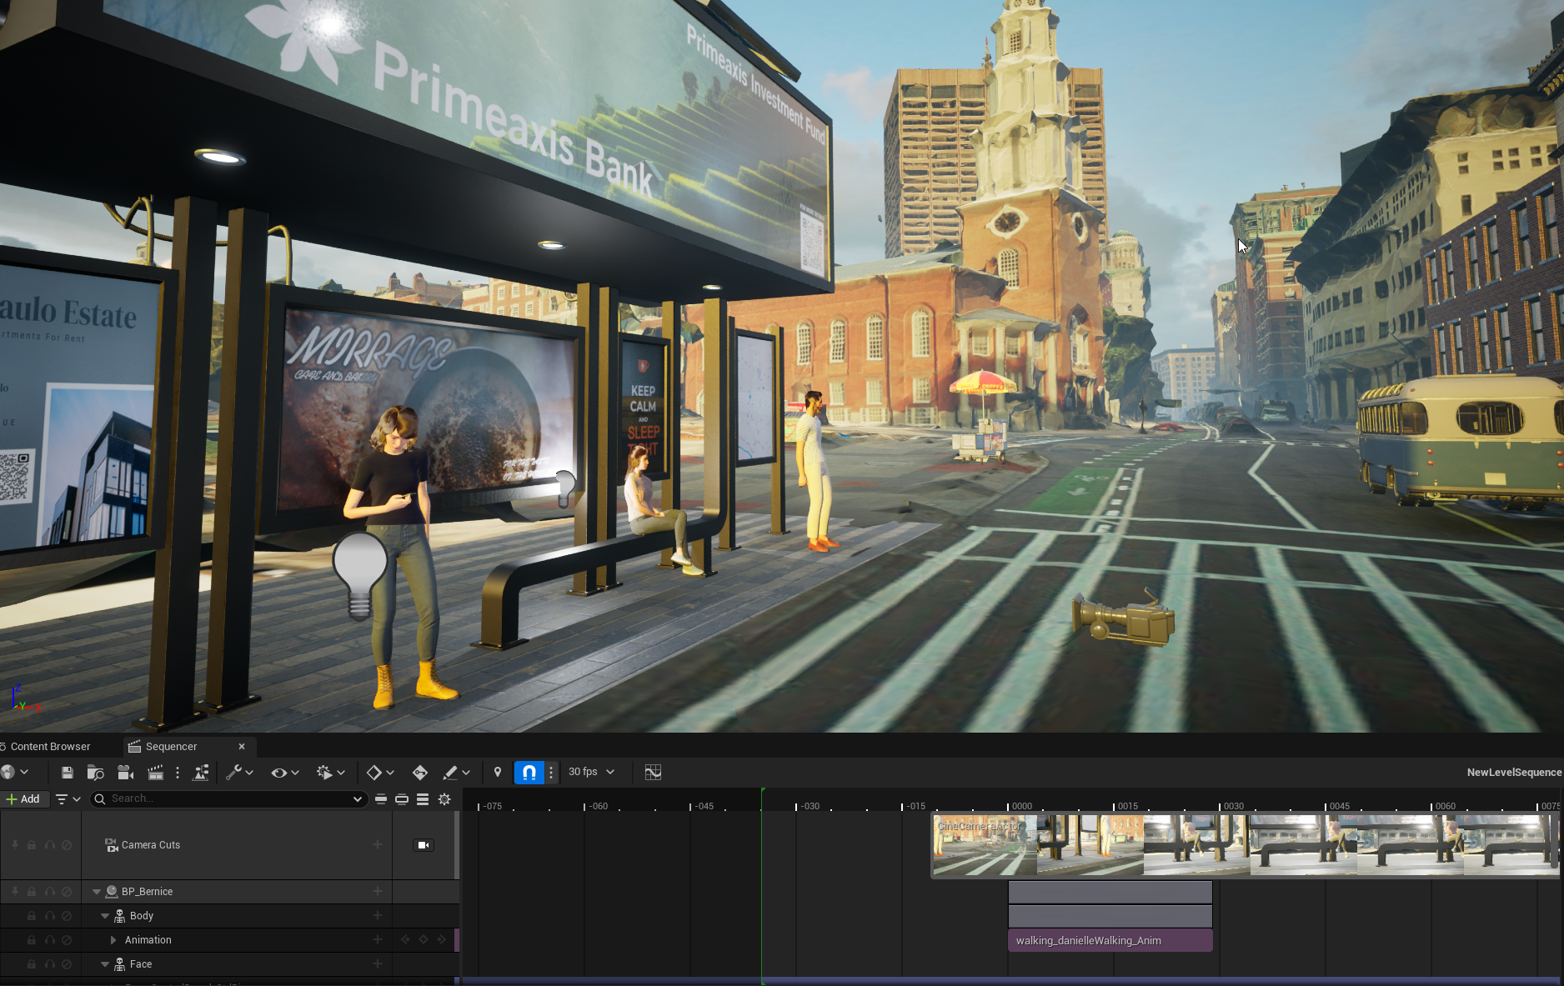Collapse the BP_Bernice track
Screen dimensions: 1564x986
click(97, 892)
